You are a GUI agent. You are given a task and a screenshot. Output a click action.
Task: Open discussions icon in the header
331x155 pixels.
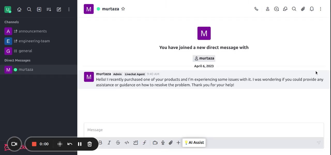click(x=285, y=9)
